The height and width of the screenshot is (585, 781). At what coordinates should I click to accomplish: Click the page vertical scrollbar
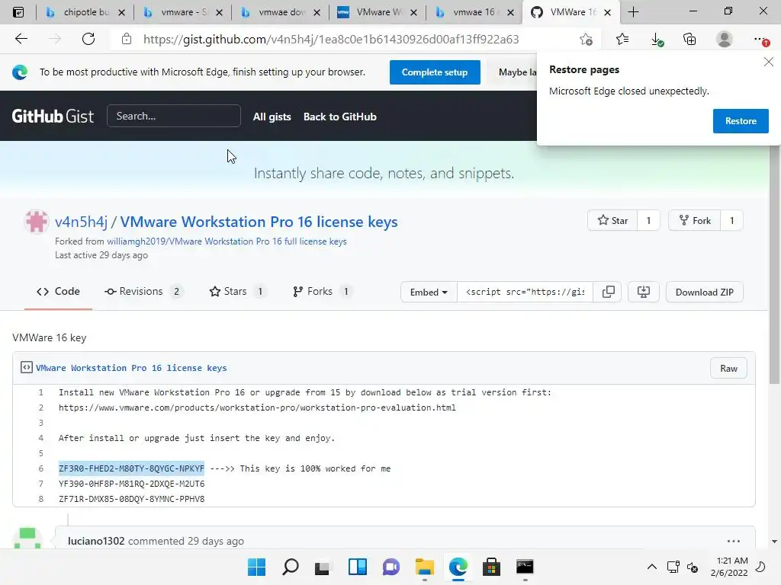coord(774,264)
